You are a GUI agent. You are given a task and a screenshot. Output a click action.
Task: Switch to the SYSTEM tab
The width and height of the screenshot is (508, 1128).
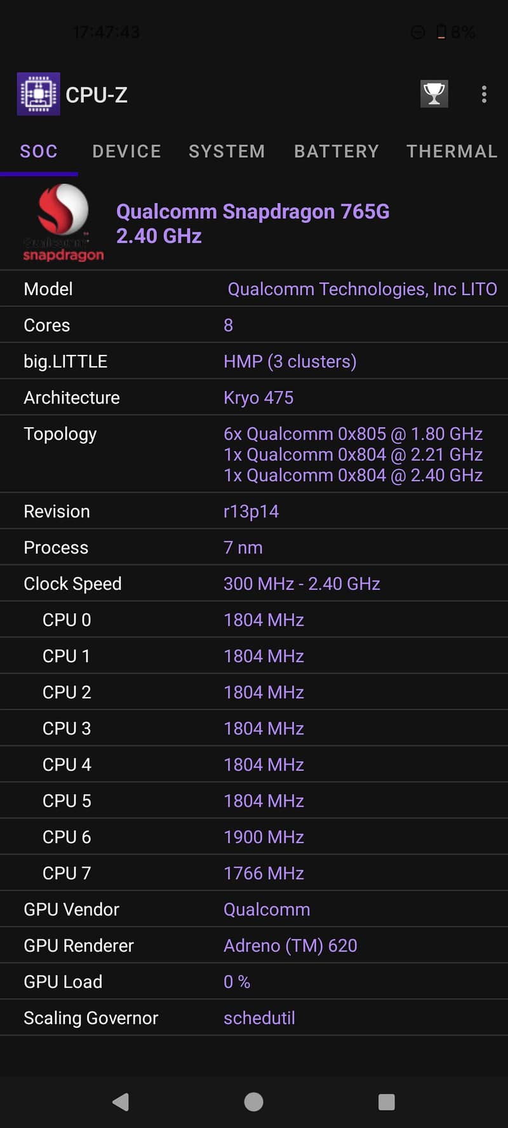(x=227, y=151)
